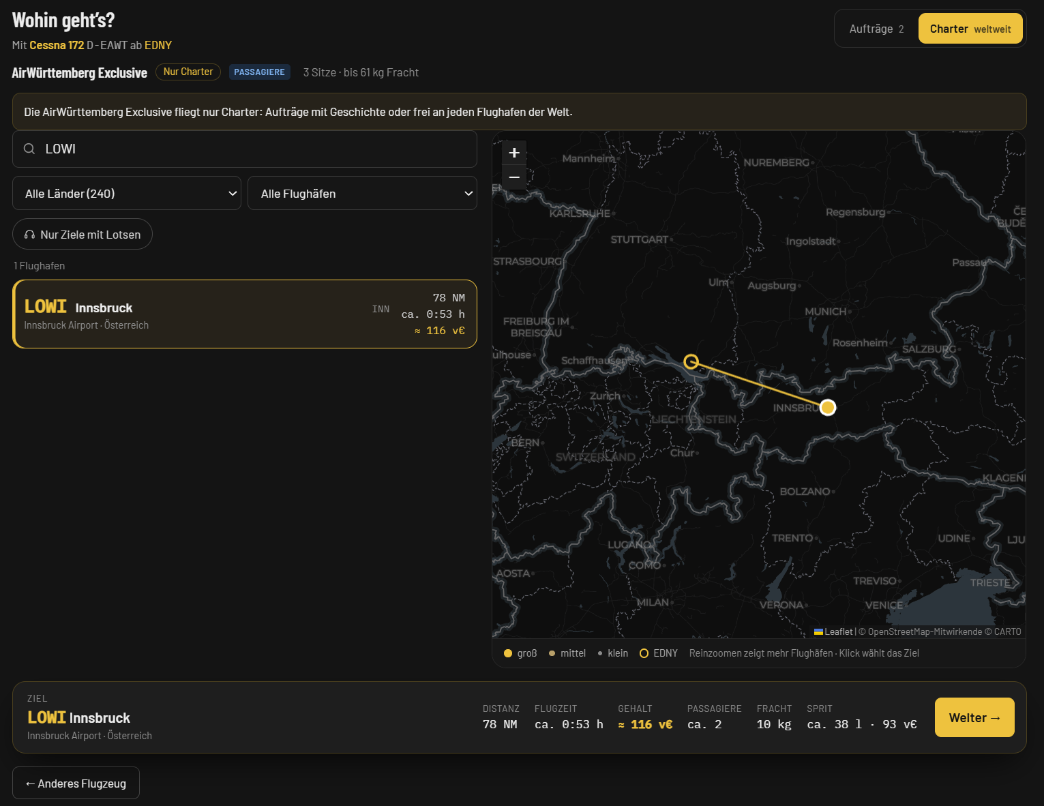Click the EDNY departure code in header
Screen dimensions: 1044x806
point(158,45)
